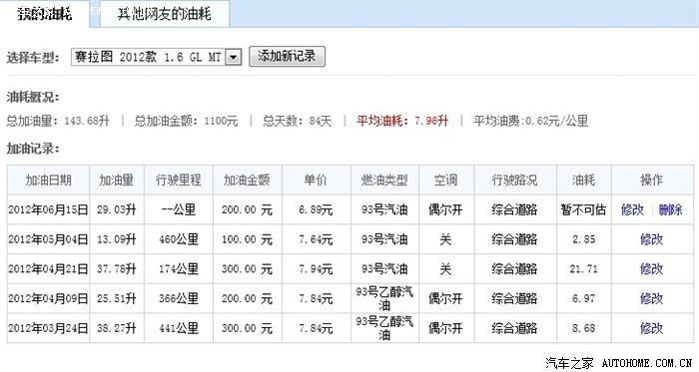Click the 添加新记录 button

tap(287, 57)
